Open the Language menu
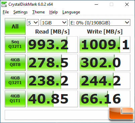The height and width of the screenshot is (123, 135). (x=71, y=12)
